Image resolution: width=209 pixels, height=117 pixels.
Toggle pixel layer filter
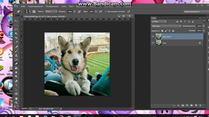(177, 22)
